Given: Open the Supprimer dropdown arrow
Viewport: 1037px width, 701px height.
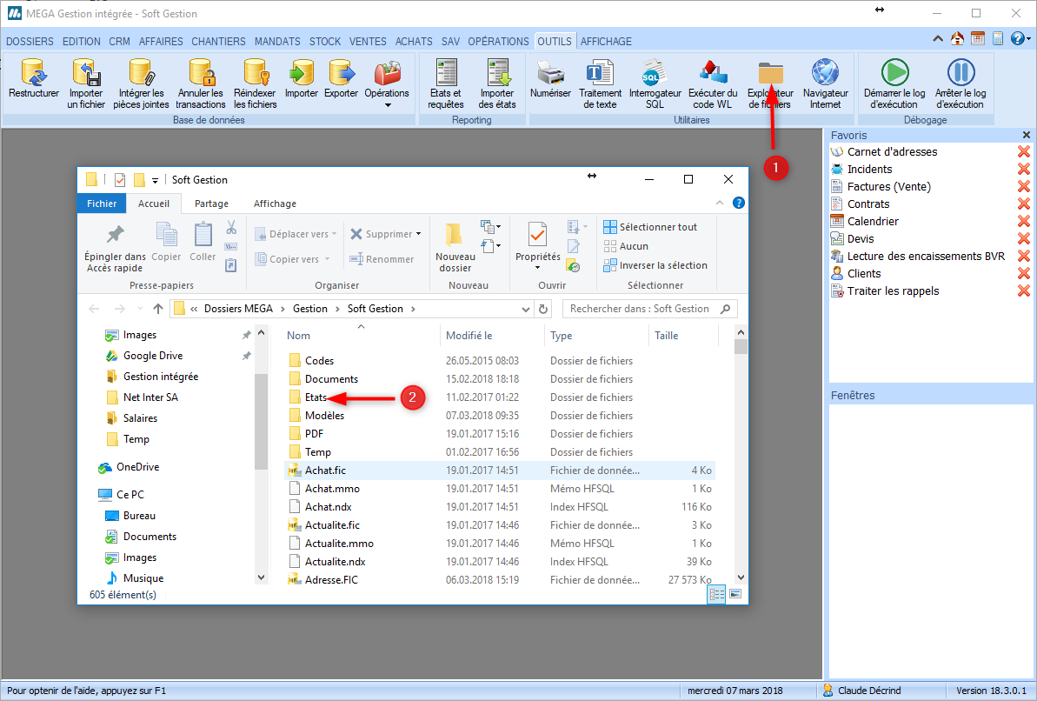Looking at the screenshot, I should [x=419, y=234].
